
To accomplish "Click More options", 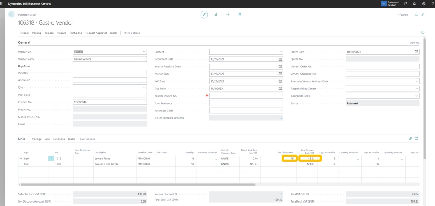I will pyautogui.click(x=132, y=33).
